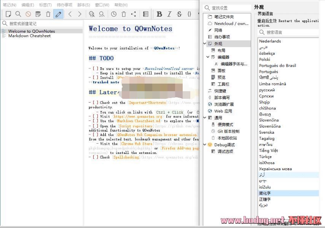Viewport: 325px width, 228px height.
Task: Apply italic formatting
Action: coord(169,14)
